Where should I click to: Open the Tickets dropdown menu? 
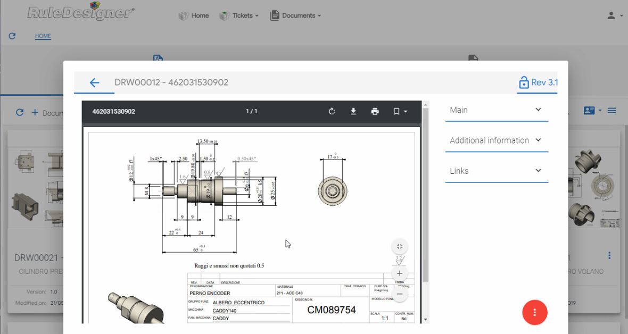click(239, 15)
